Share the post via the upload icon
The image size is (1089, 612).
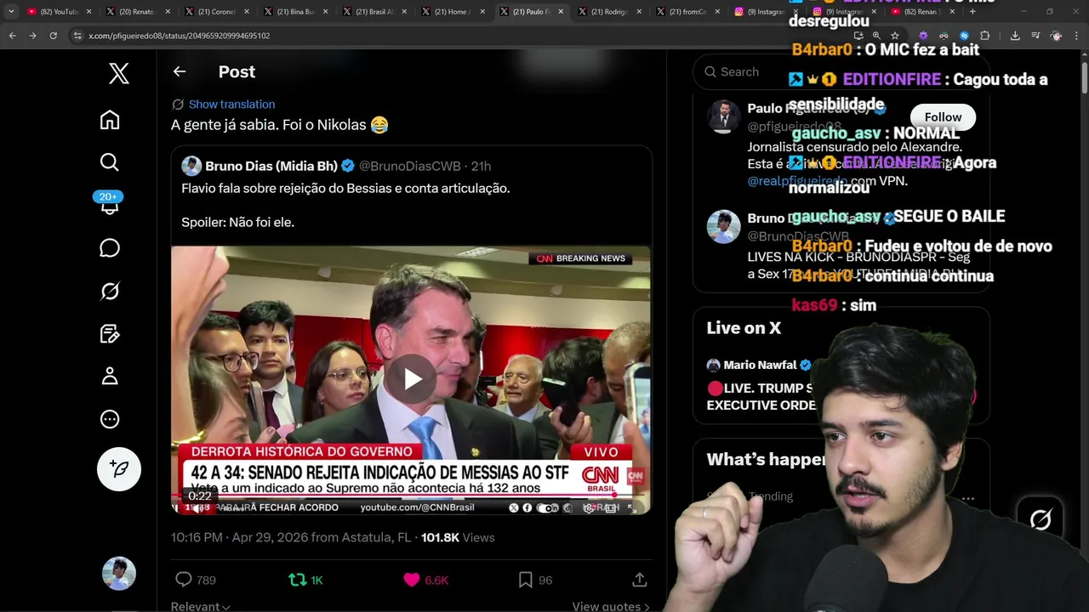[x=640, y=580]
